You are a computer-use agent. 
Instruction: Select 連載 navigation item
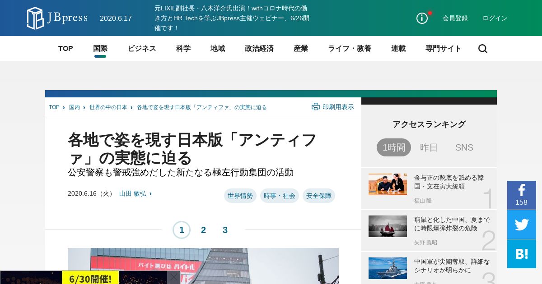[x=398, y=49]
